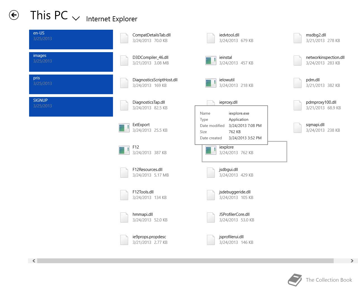This screenshot has width=358, height=287.
Task: Open the images folder tile
Action: click(71, 62)
